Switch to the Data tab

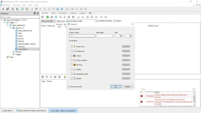tap(53, 13)
